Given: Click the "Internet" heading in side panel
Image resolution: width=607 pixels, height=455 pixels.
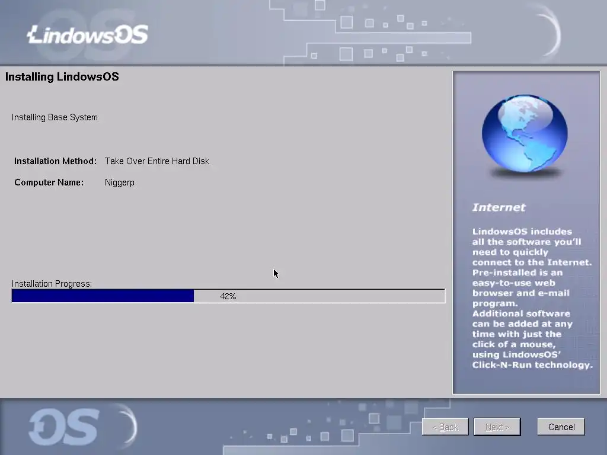Looking at the screenshot, I should tap(499, 207).
